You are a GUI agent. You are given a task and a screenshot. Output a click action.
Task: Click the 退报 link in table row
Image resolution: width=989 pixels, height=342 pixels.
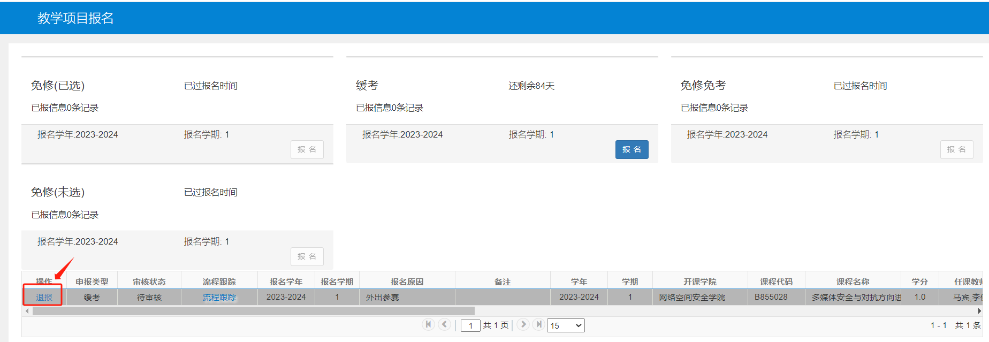pyautogui.click(x=44, y=297)
